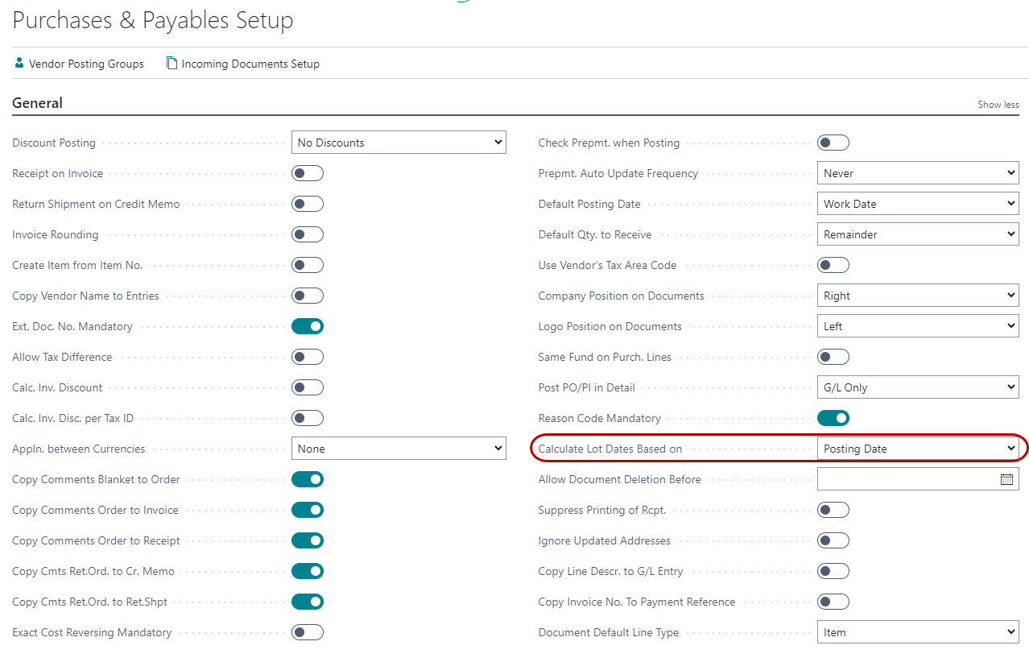The height and width of the screenshot is (658, 1029).
Task: Expand Calculate Lot Dates Based on dropdown
Action: coord(918,449)
